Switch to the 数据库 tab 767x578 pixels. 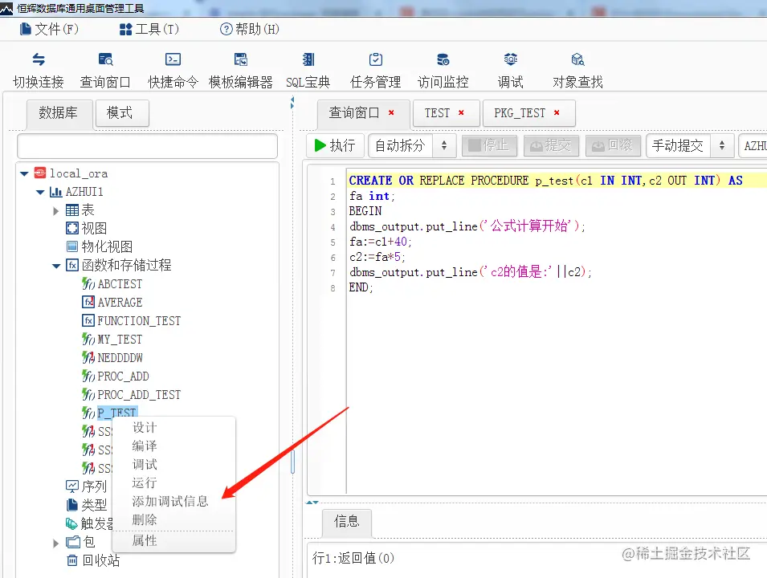(x=58, y=113)
